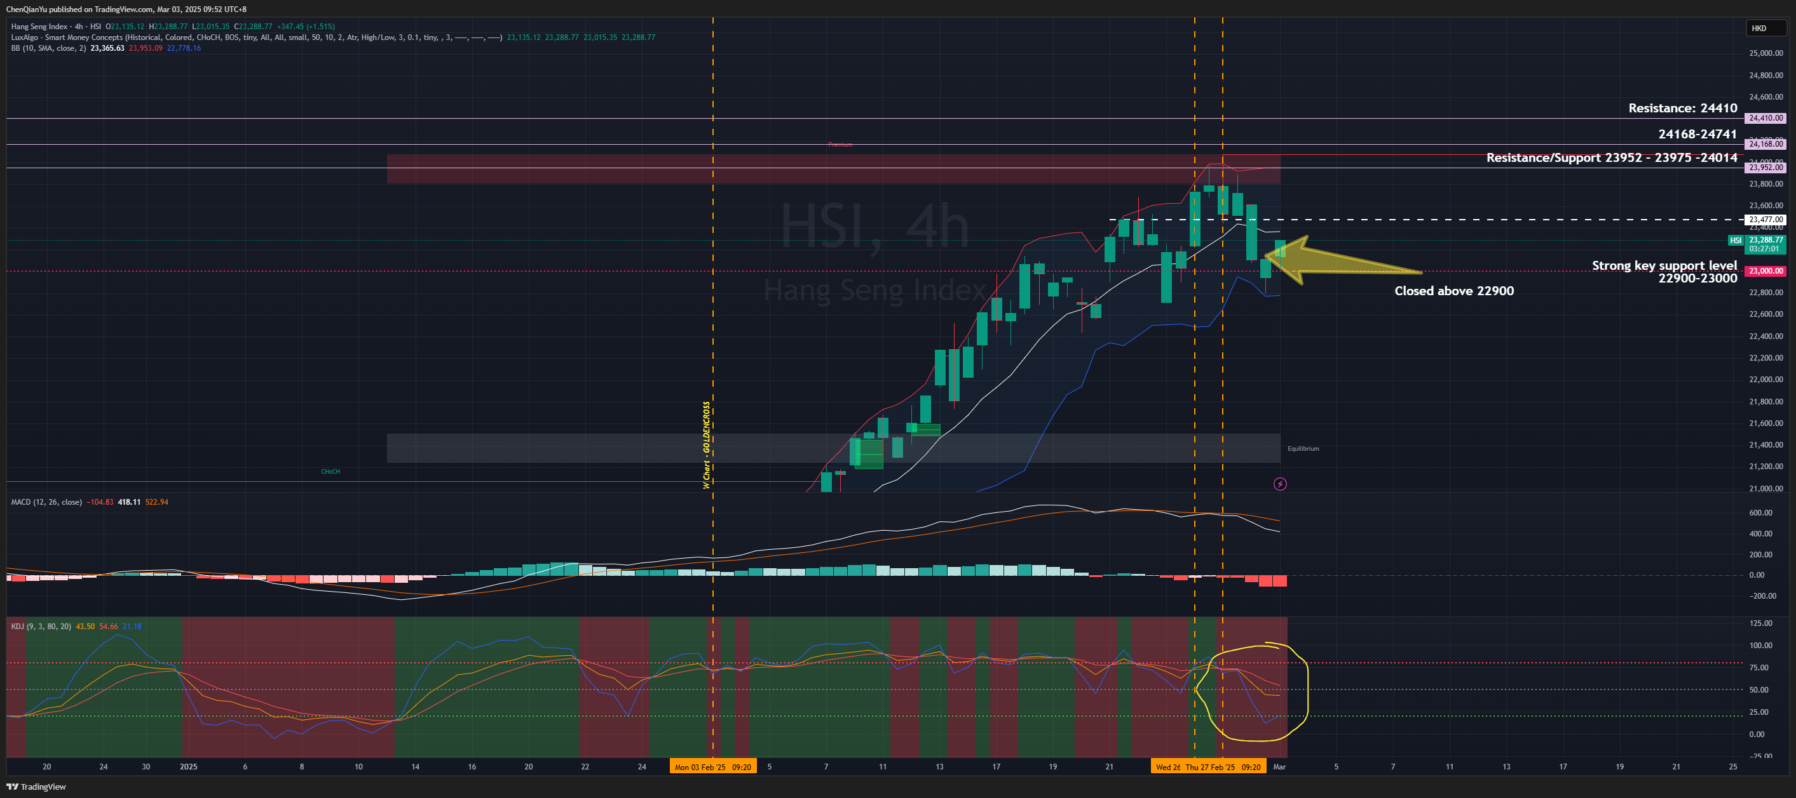Click the KDJ value 54.66

109,627
